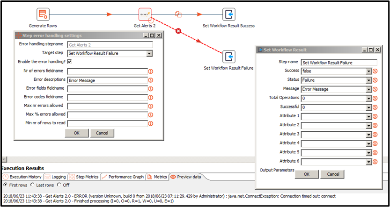Select the First rows radio button
Screen dimensions: 390x207
click(x=5, y=185)
